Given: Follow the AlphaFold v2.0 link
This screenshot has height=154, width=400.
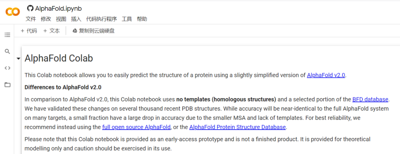Looking at the screenshot, I should [326, 75].
